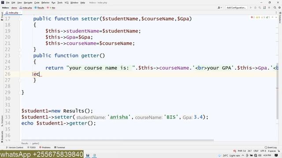
Task: Open the Code menu
Action: pos(37,3)
